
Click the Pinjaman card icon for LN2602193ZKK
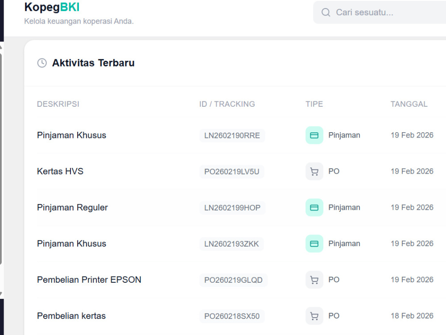click(314, 244)
